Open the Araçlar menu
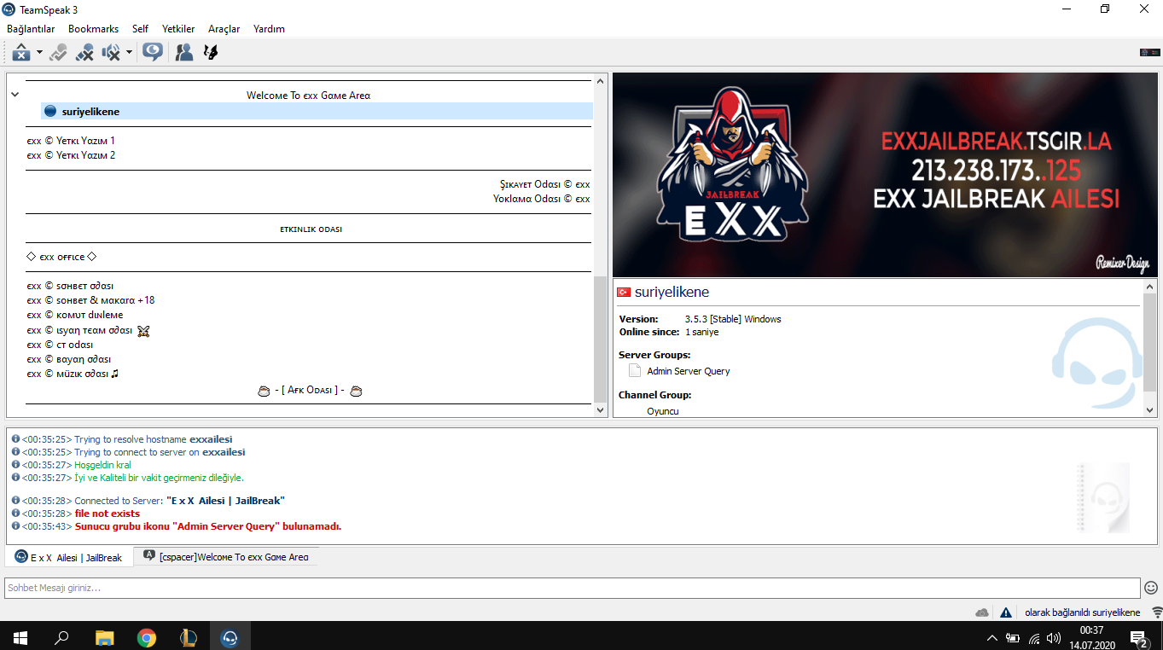The image size is (1163, 650). [x=224, y=29]
